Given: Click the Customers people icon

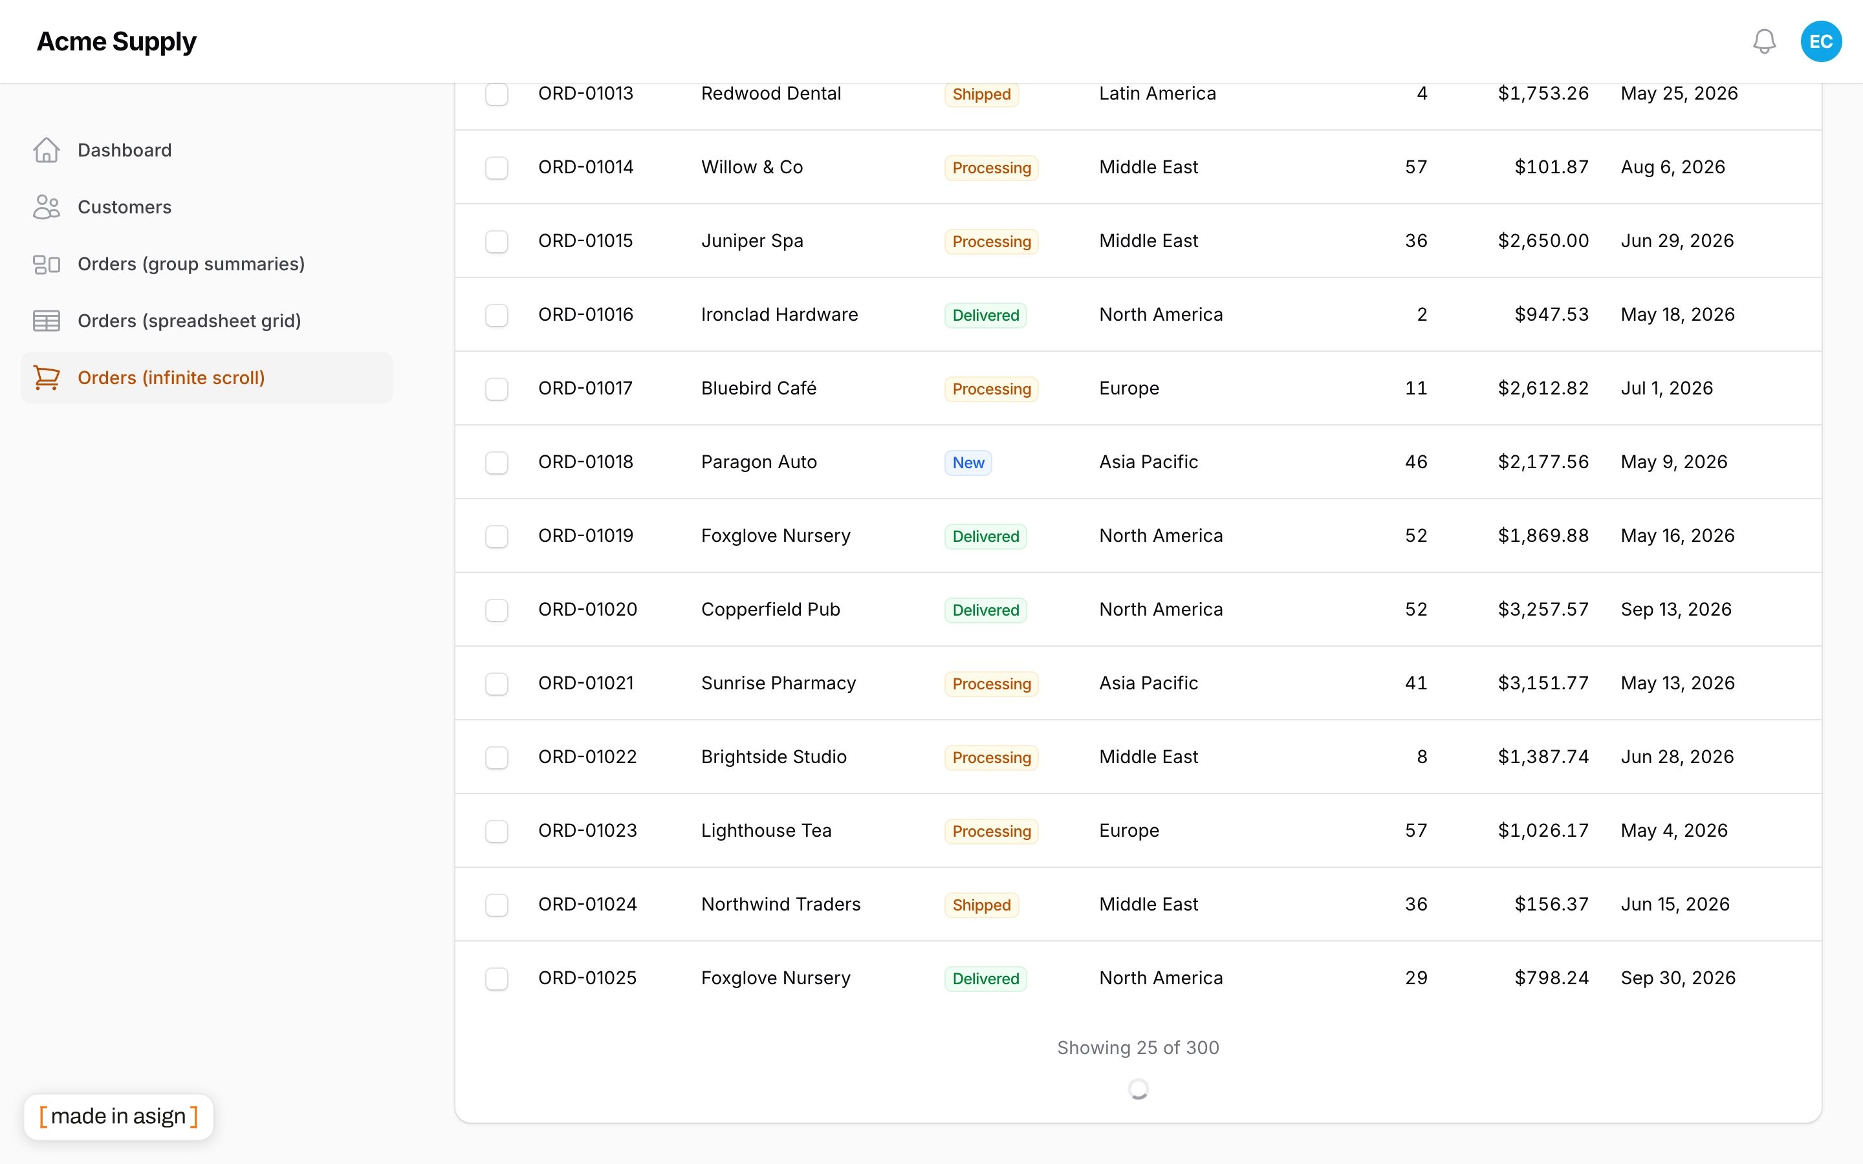Looking at the screenshot, I should [x=46, y=207].
